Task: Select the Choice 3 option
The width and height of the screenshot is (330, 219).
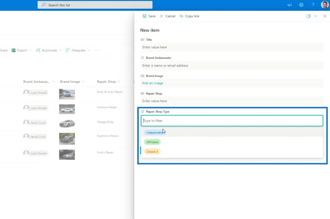Action: [152, 152]
